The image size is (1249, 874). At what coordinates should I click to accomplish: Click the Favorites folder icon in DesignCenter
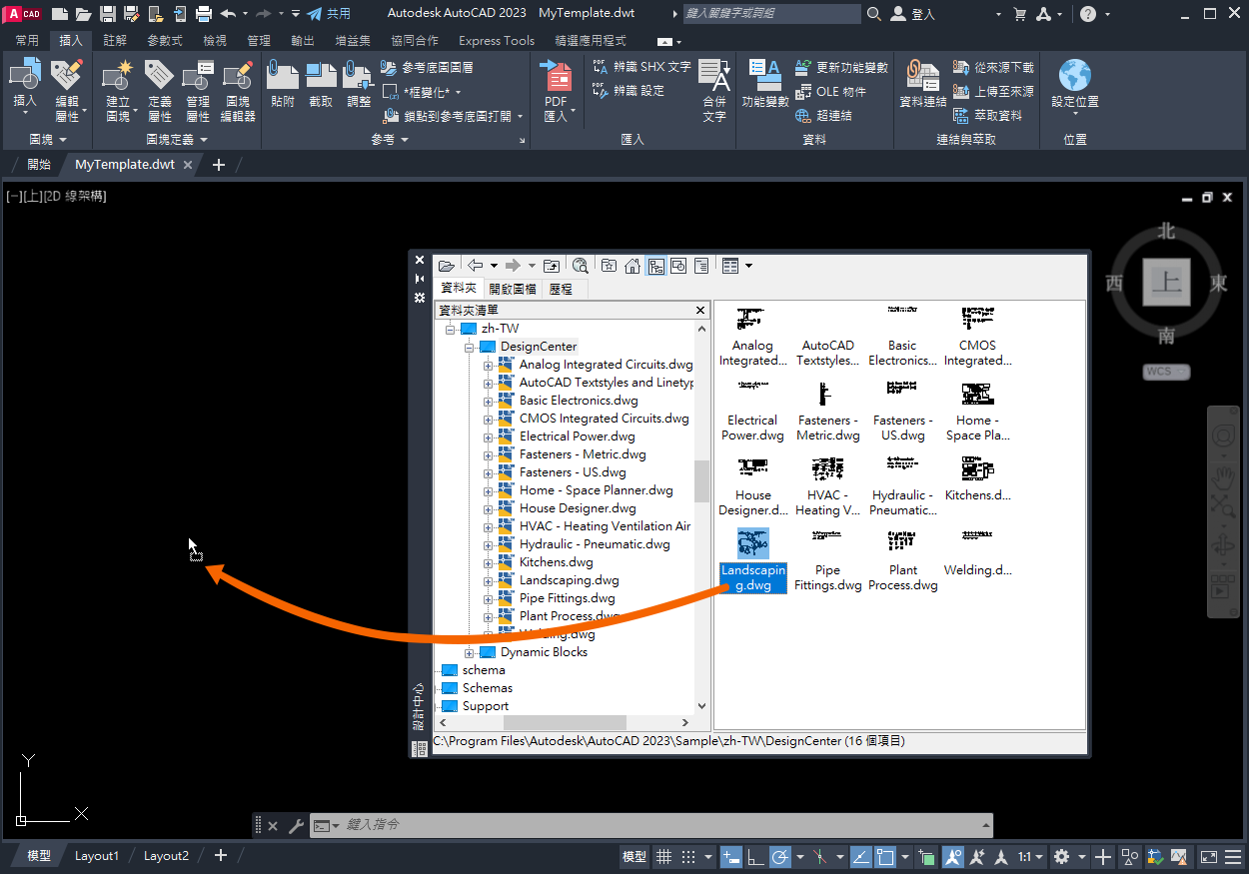(609, 266)
